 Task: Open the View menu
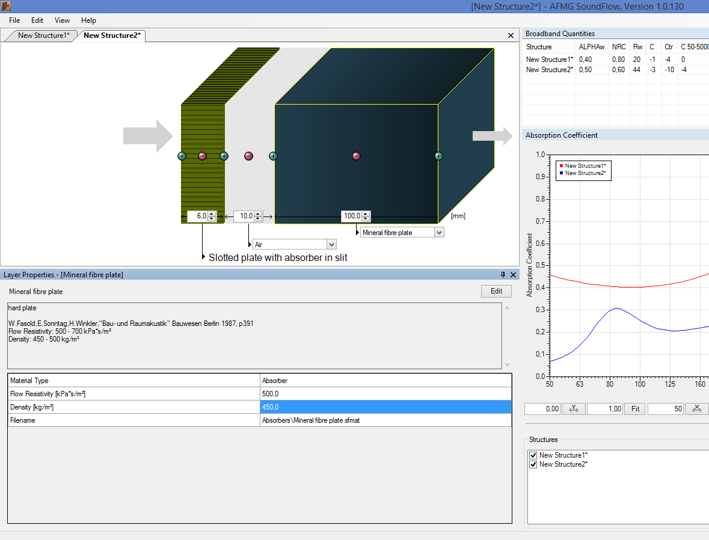click(x=62, y=20)
